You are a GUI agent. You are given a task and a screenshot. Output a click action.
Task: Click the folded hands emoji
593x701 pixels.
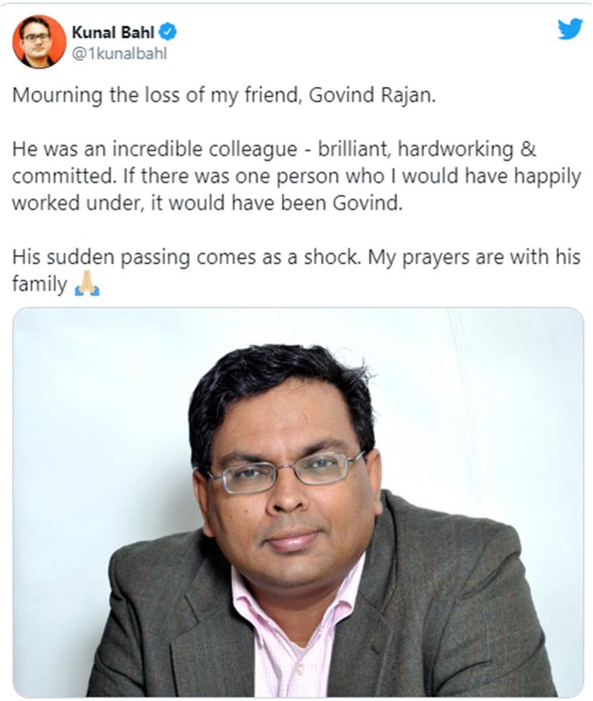click(x=87, y=283)
